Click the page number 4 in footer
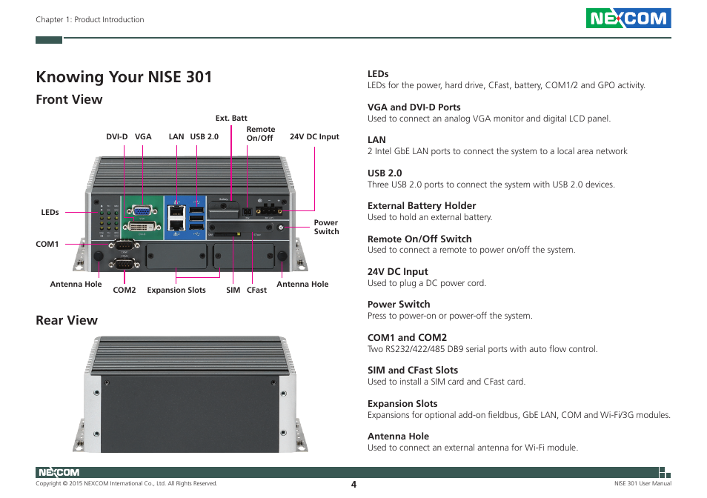707x498 pixels. pos(353,485)
